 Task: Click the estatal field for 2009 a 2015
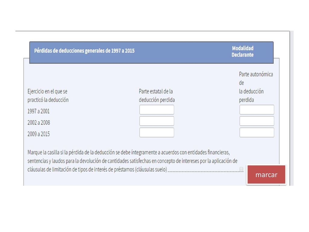pos(157,132)
